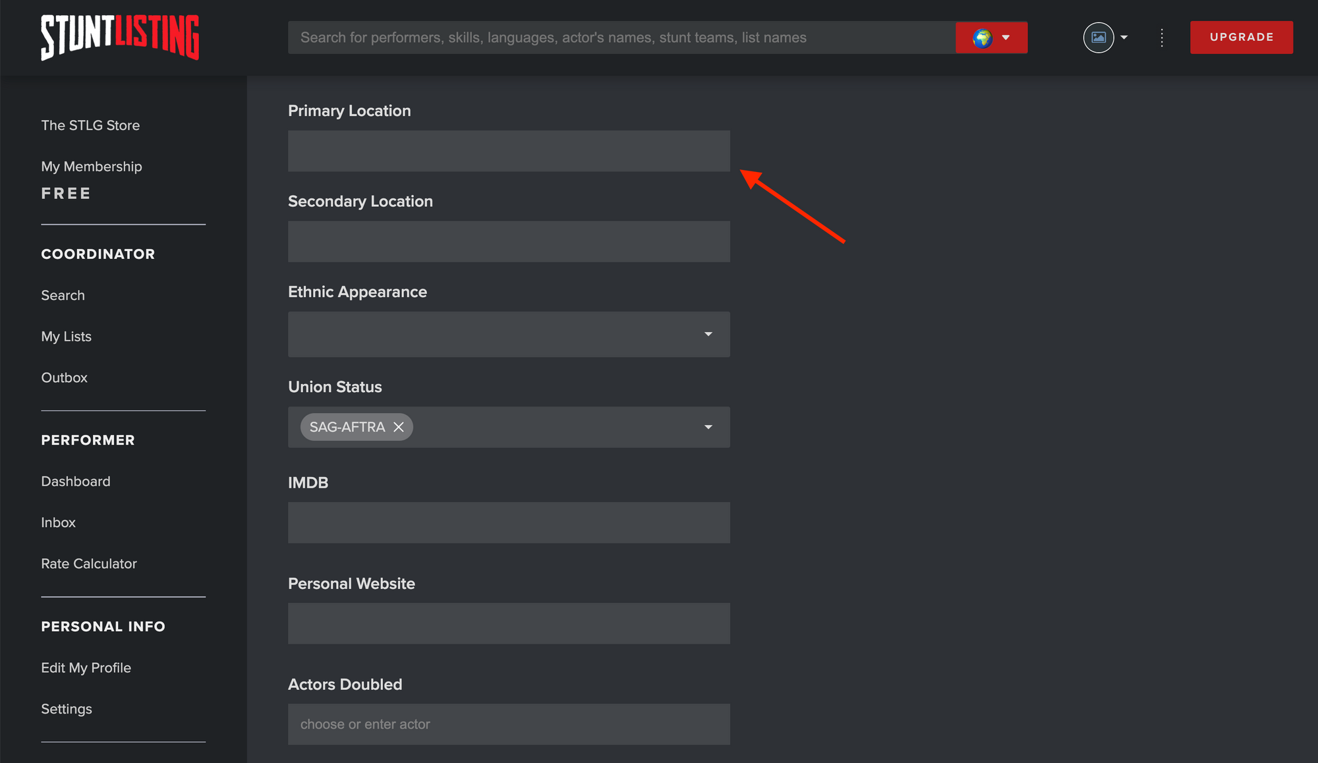Viewport: 1318px width, 763px height.
Task: Click the PERFORMER section heading
Action: [x=88, y=440]
